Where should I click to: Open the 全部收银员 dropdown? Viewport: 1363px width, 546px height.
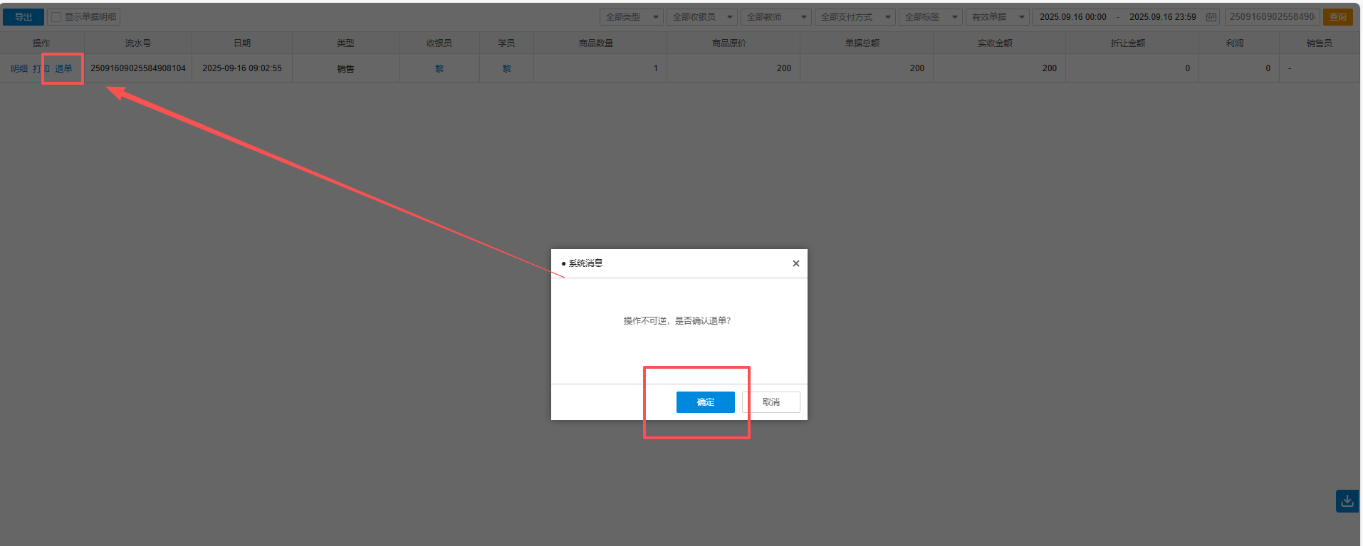click(702, 17)
